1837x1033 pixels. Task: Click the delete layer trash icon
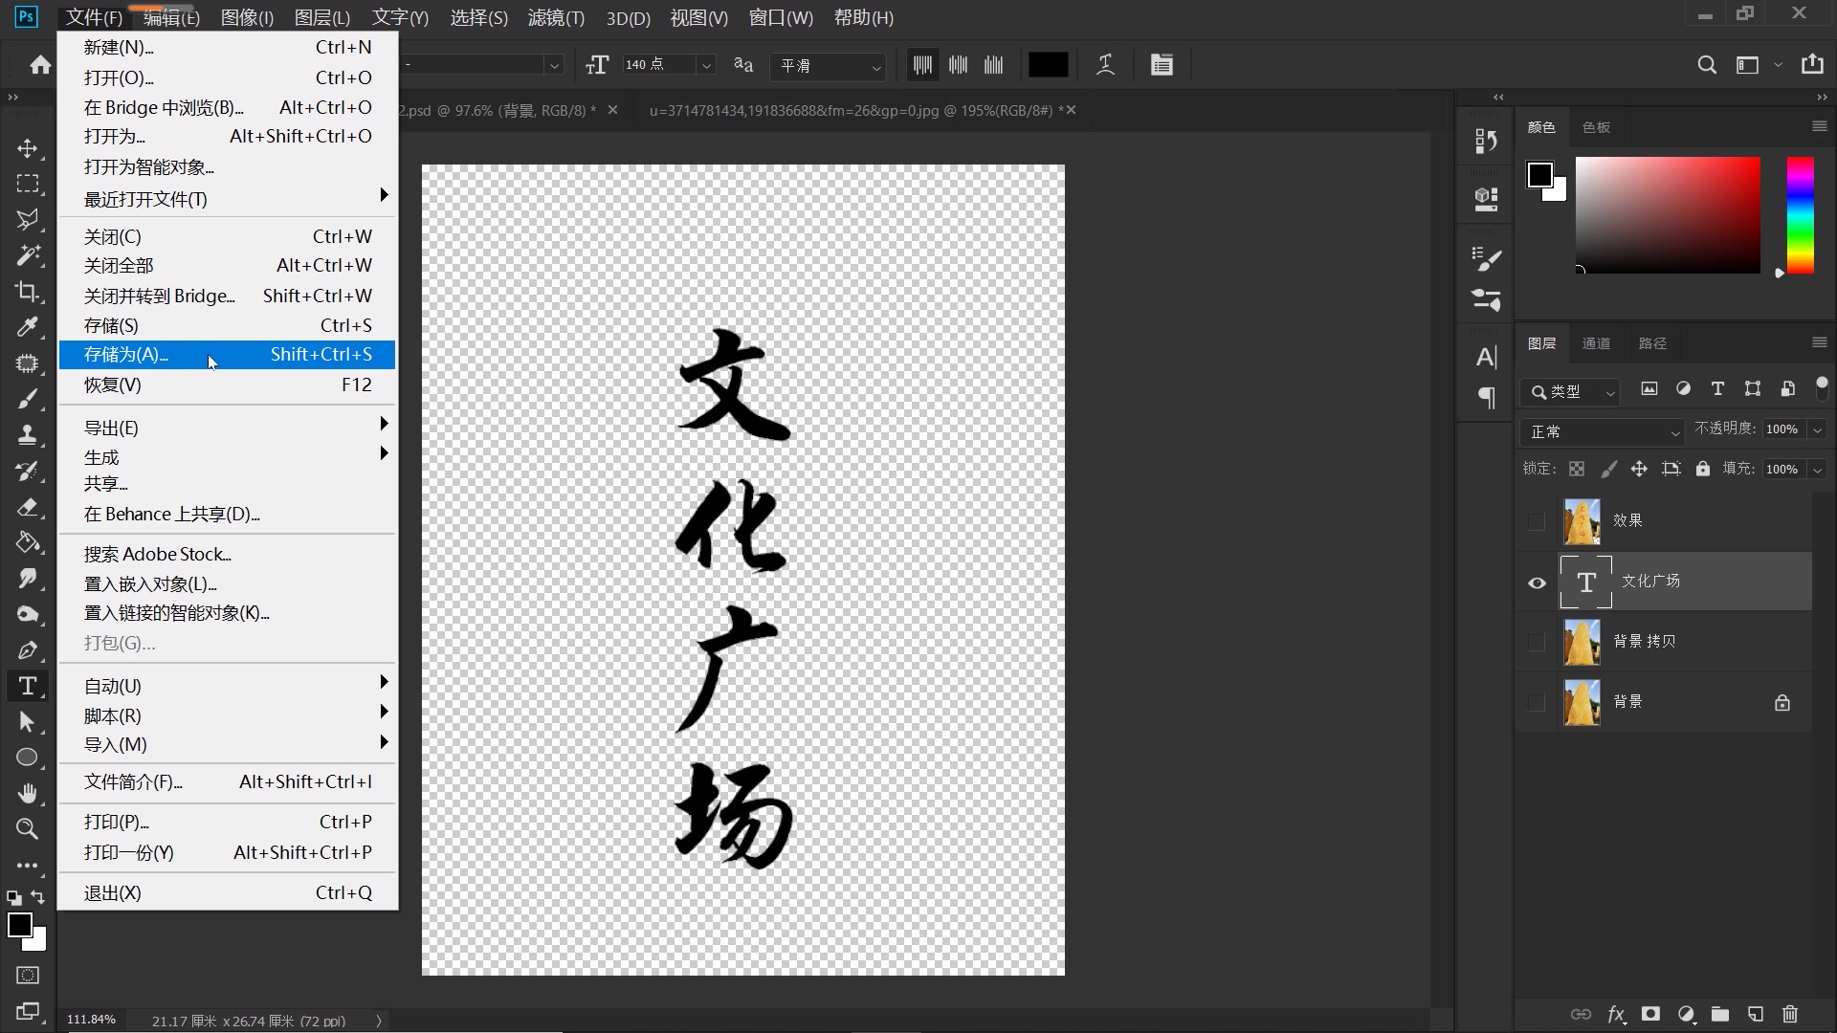[x=1790, y=1015]
